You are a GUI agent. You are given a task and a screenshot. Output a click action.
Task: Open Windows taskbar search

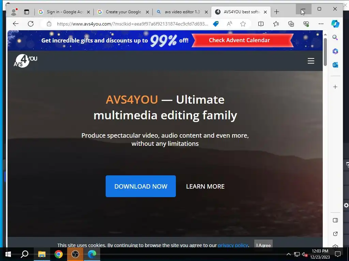(x=25, y=254)
